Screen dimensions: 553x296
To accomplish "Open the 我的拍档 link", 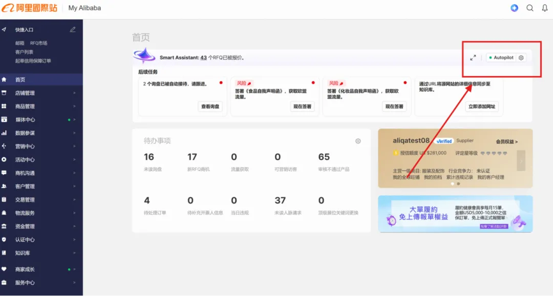I will pyautogui.click(x=433, y=177).
